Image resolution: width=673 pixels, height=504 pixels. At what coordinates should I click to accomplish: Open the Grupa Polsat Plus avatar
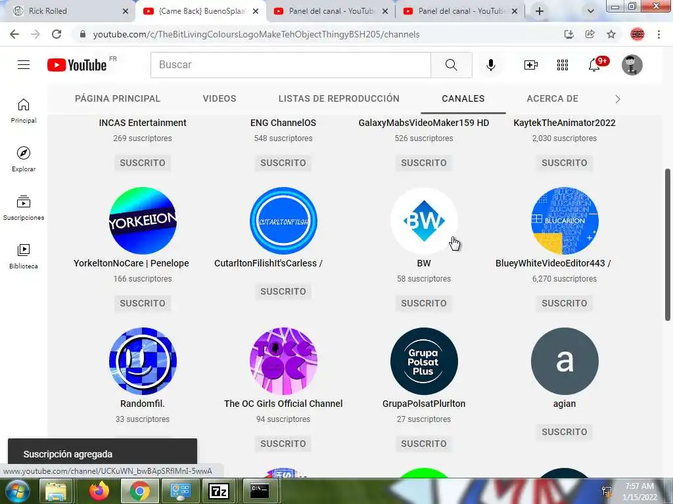tap(424, 362)
